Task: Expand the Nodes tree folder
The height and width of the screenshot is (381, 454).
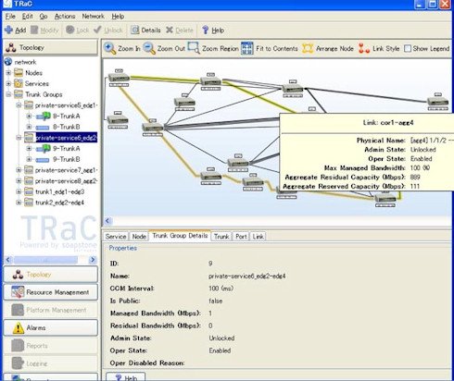Action: click(x=8, y=73)
